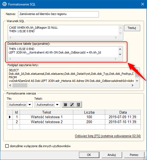Open help with Pomoc button
Screen dimensions: 147x160
134,155
